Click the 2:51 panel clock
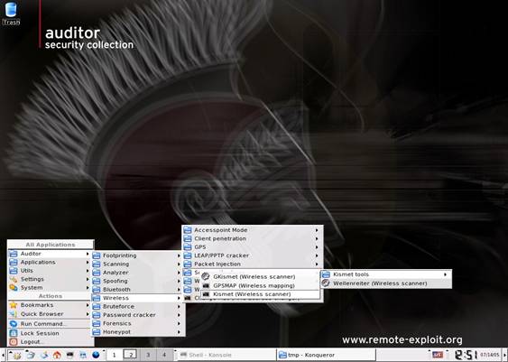The width and height of the screenshot is (508, 362). [466, 355]
